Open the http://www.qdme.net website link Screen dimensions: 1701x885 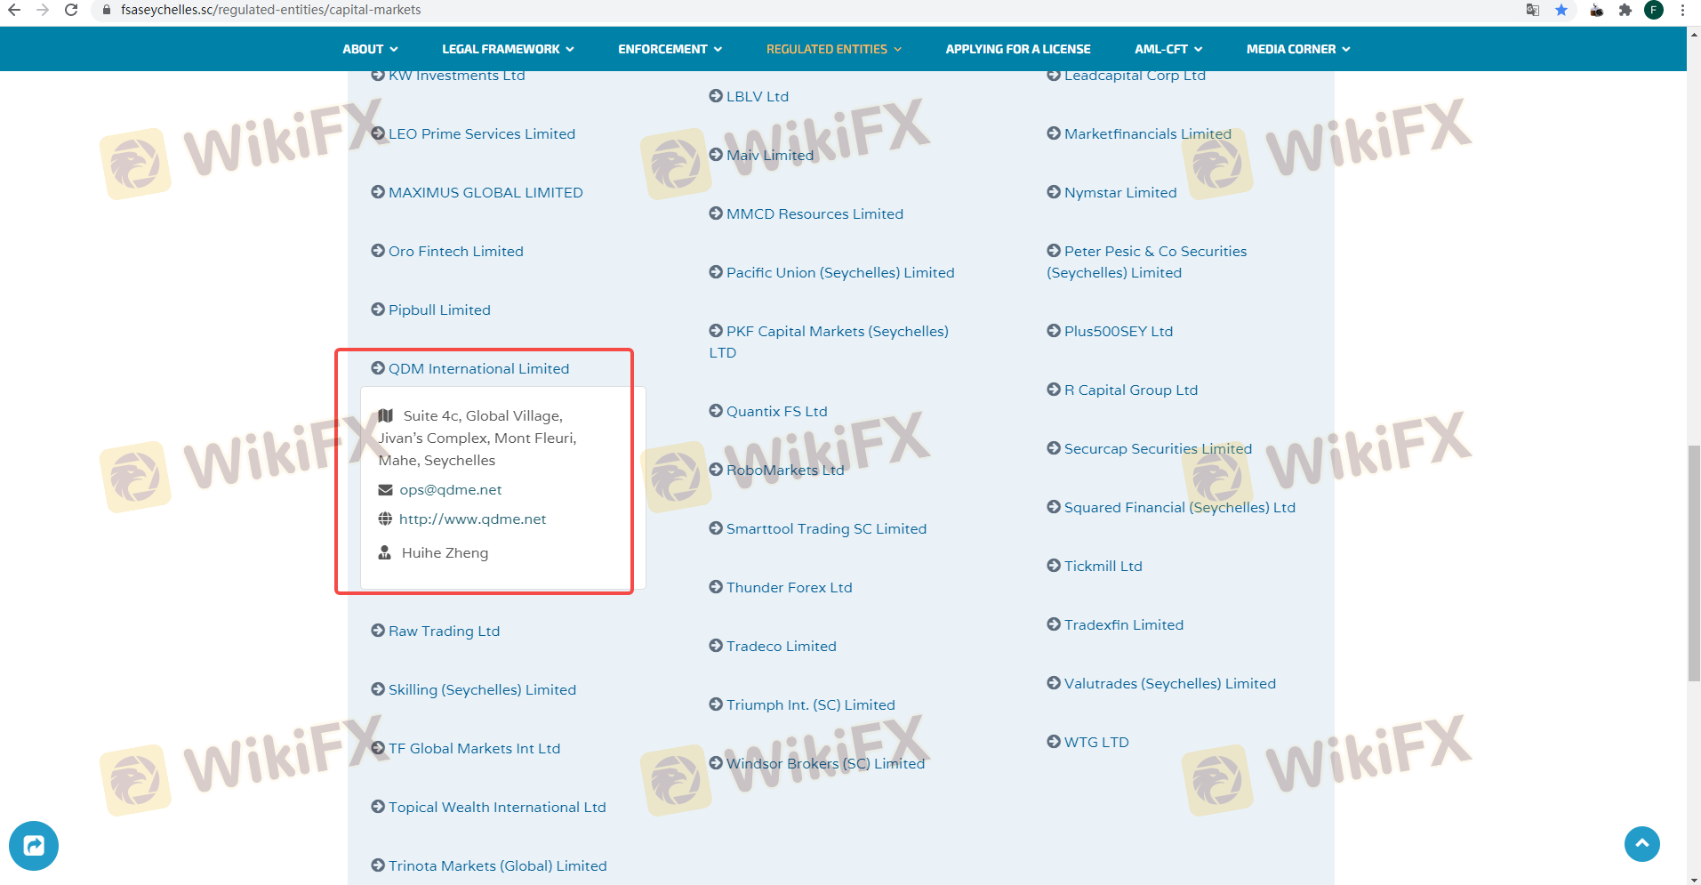pyautogui.click(x=472, y=519)
